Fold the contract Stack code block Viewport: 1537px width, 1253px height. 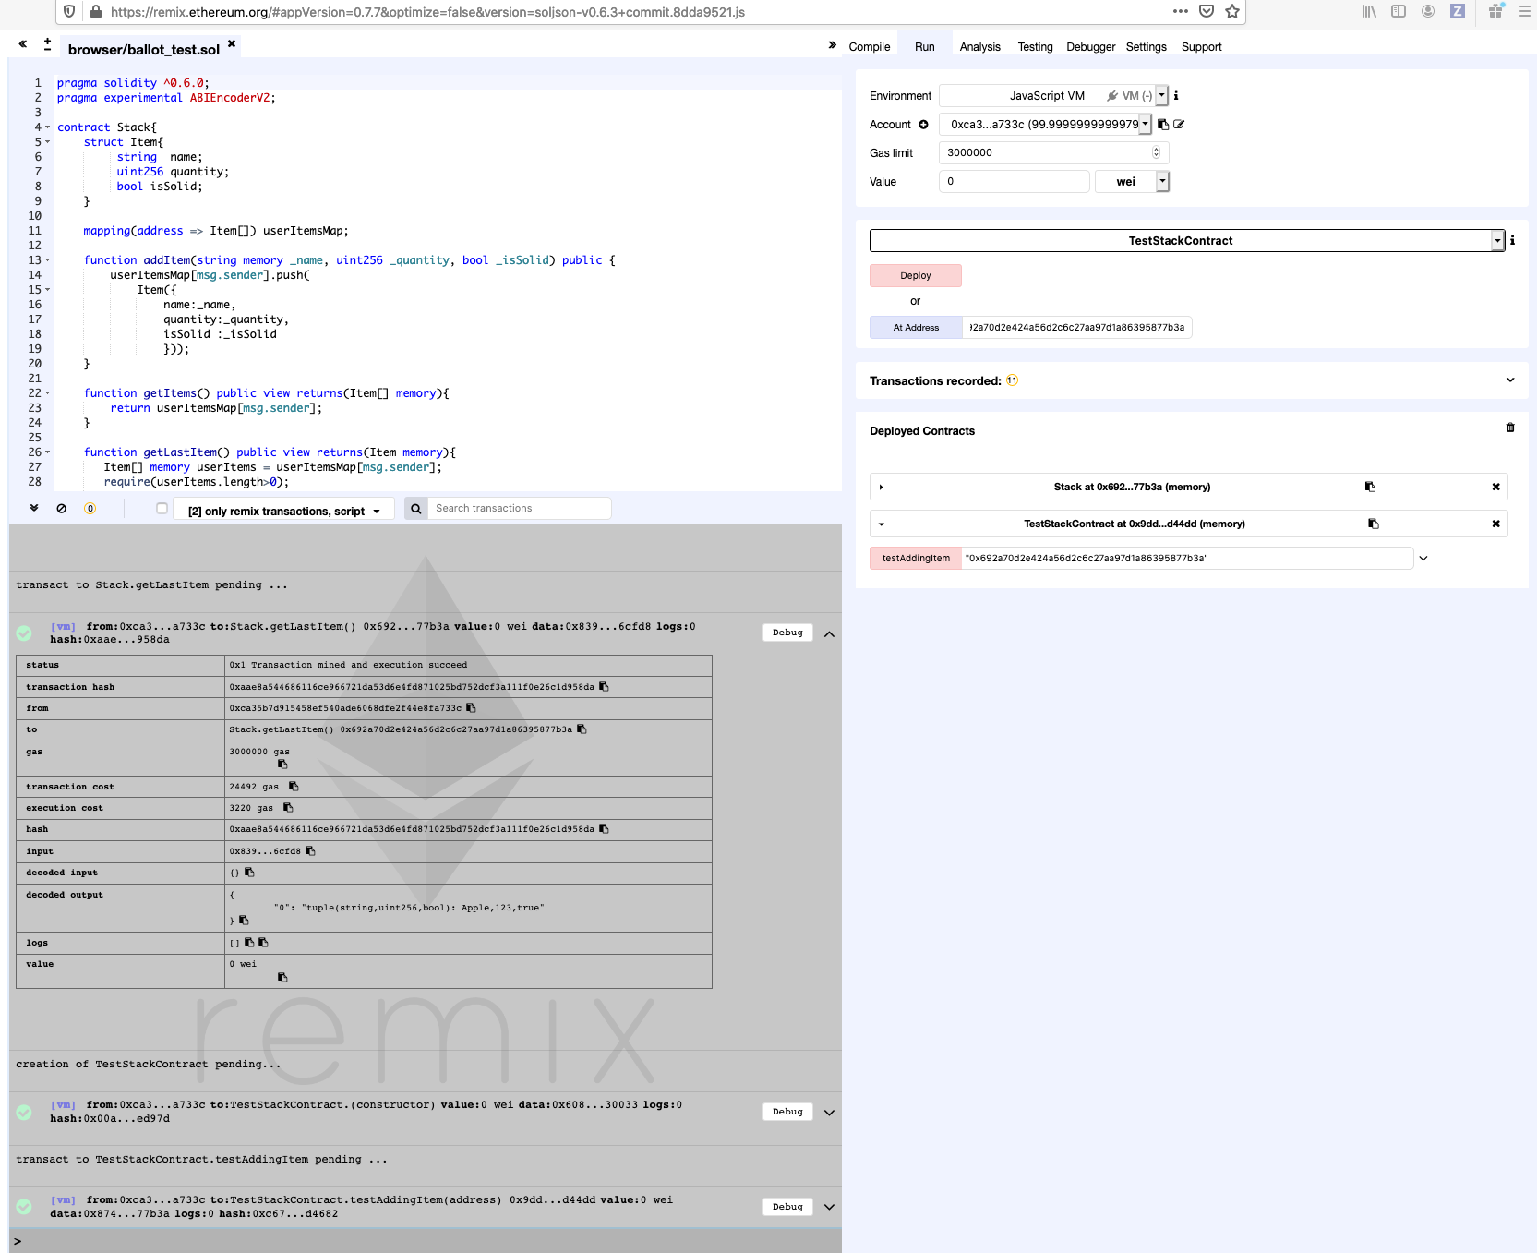coord(47,127)
